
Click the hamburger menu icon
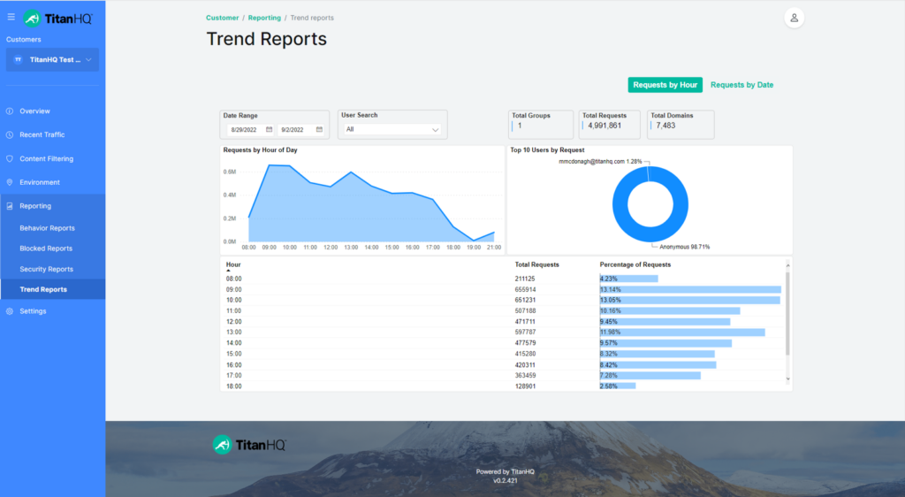pos(11,17)
